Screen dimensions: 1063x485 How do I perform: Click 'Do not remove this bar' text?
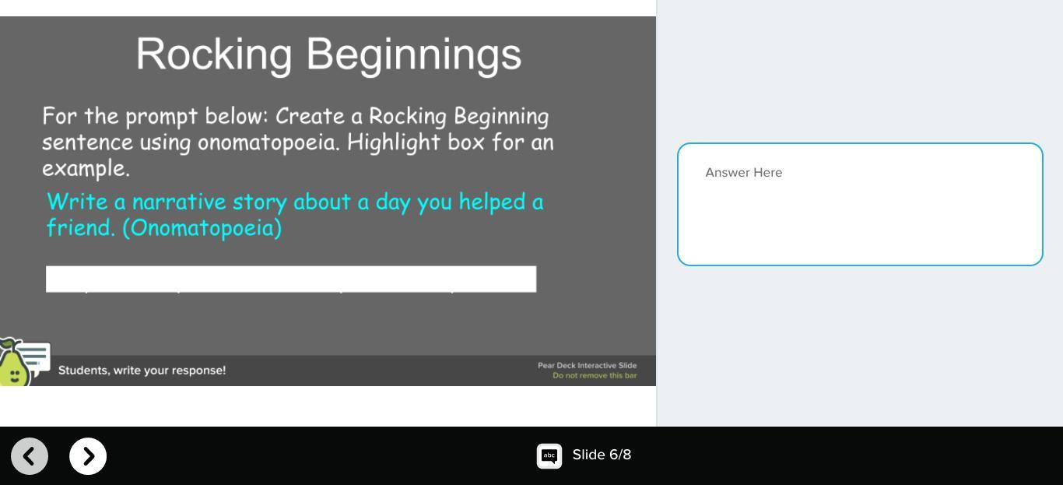coord(595,375)
